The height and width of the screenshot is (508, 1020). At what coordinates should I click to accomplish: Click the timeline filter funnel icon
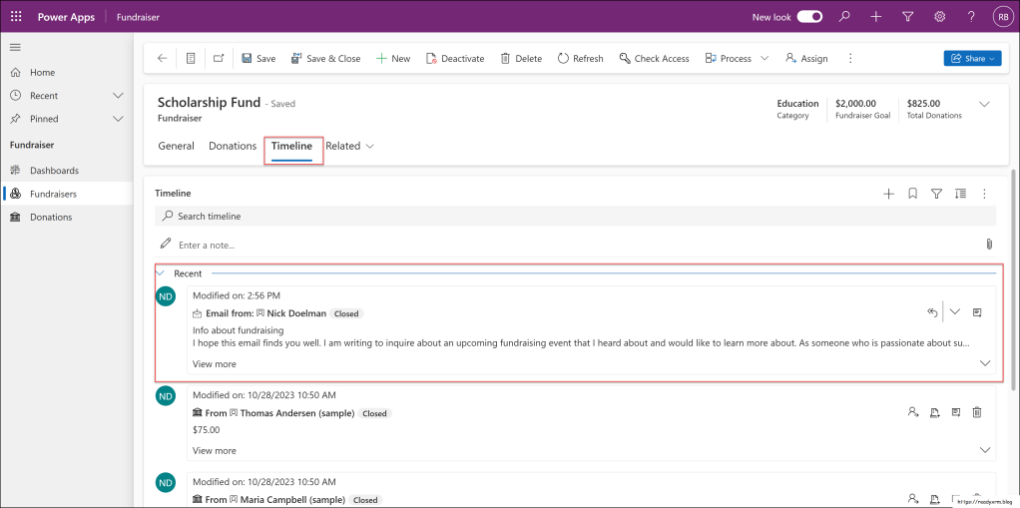[x=936, y=194]
